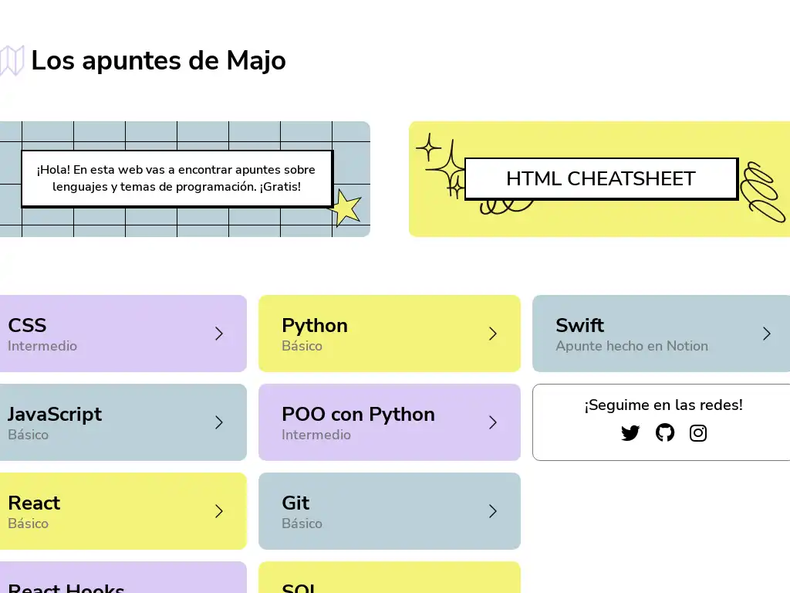Expand the Python Básico card chevron
The width and height of the screenshot is (790, 593).
coord(493,334)
